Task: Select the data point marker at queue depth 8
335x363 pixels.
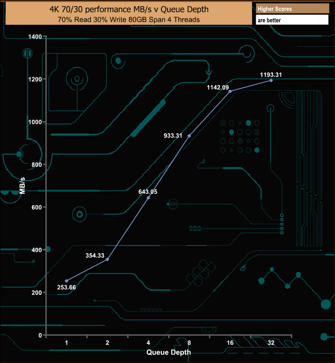Action: 189,136
